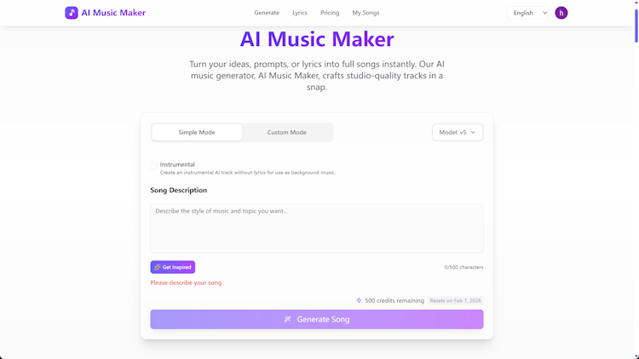This screenshot has height=359, width=639.
Task: Click the Generate Song button
Action: [x=317, y=319]
